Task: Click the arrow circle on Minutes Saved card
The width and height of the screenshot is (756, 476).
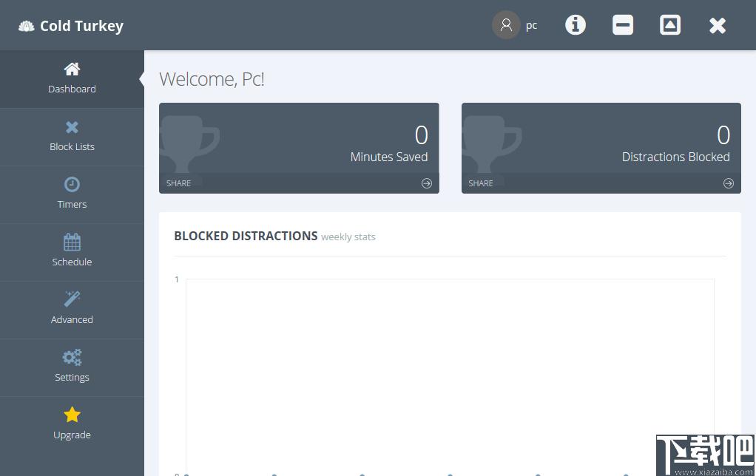Action: [x=427, y=183]
